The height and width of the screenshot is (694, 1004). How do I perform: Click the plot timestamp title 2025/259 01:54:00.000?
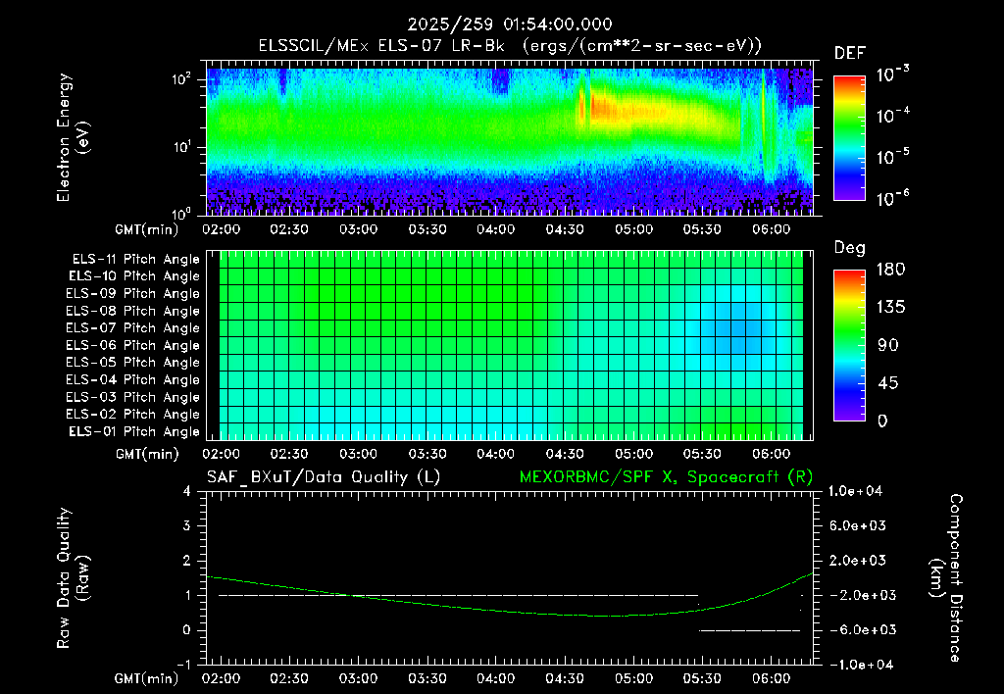pos(510,25)
